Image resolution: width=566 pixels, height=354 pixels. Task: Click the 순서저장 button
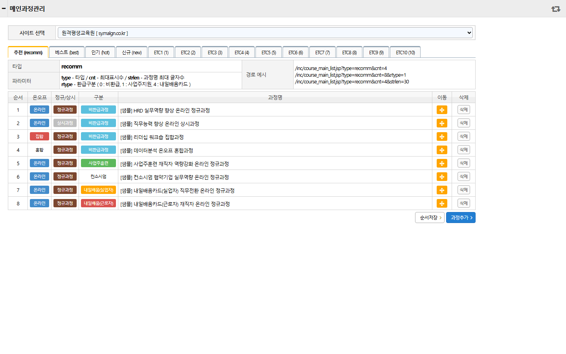(x=430, y=218)
